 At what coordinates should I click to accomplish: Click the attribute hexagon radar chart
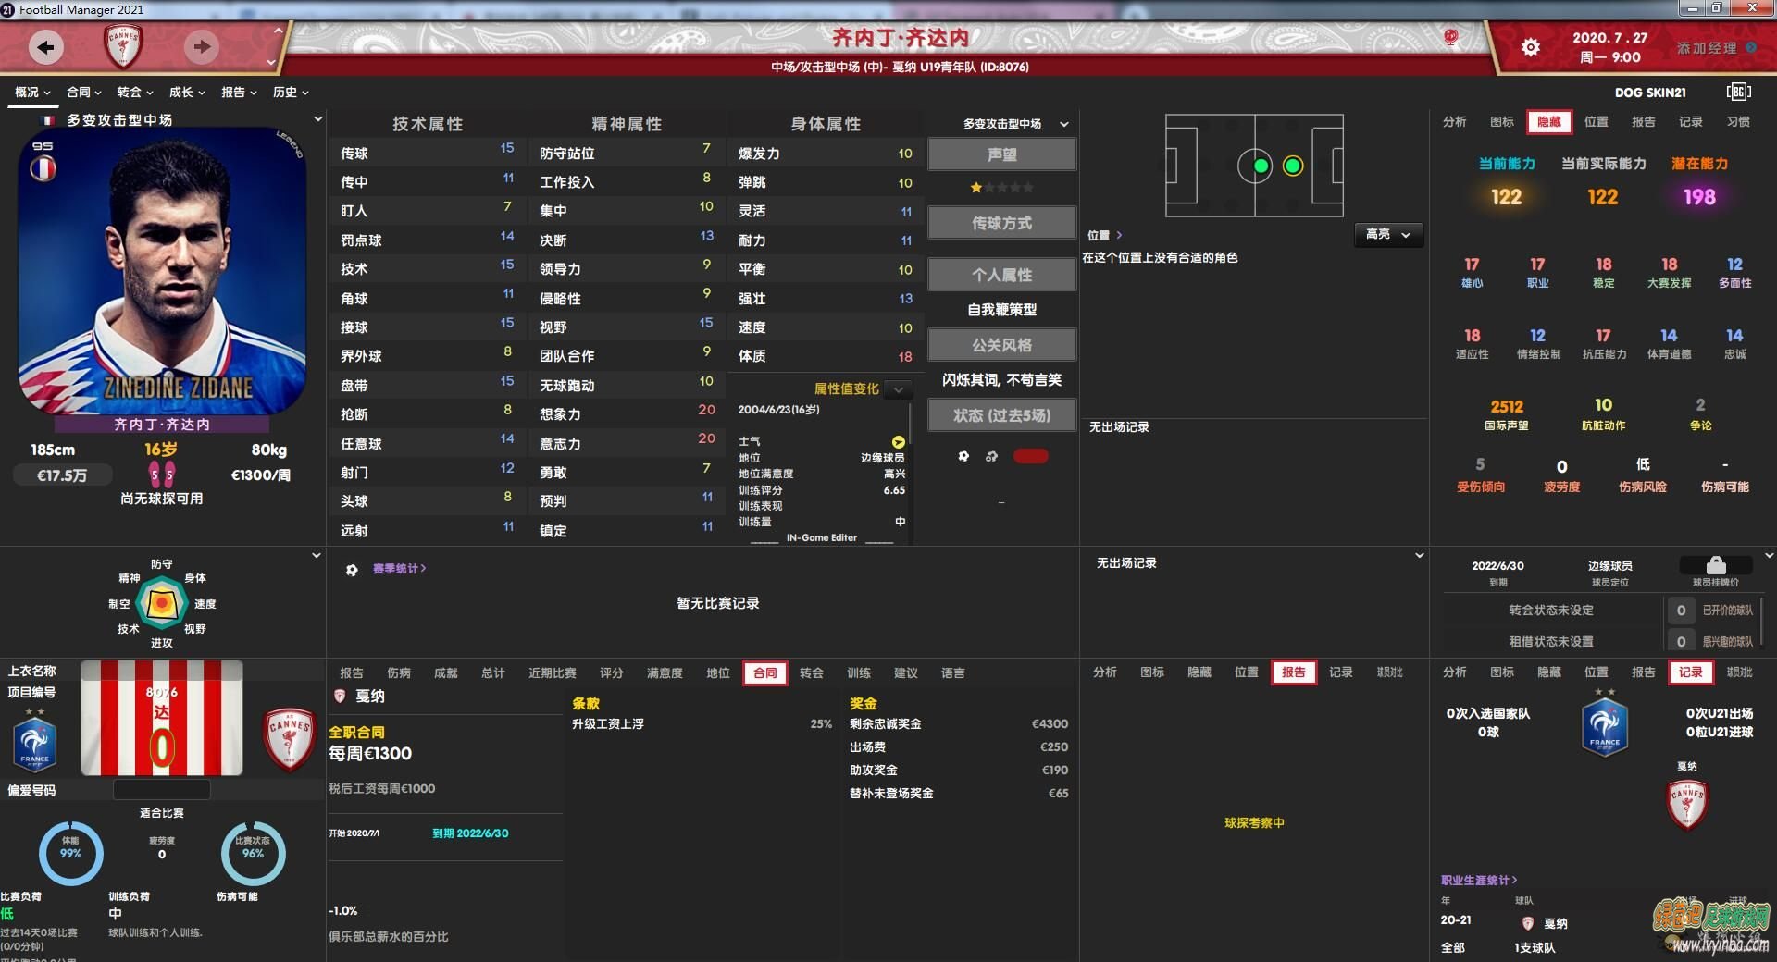pyautogui.click(x=161, y=603)
